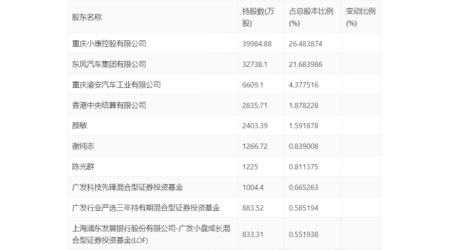The height and width of the screenshot is (250, 449).
Task: Click share count 1004.4
Action: pos(253,187)
